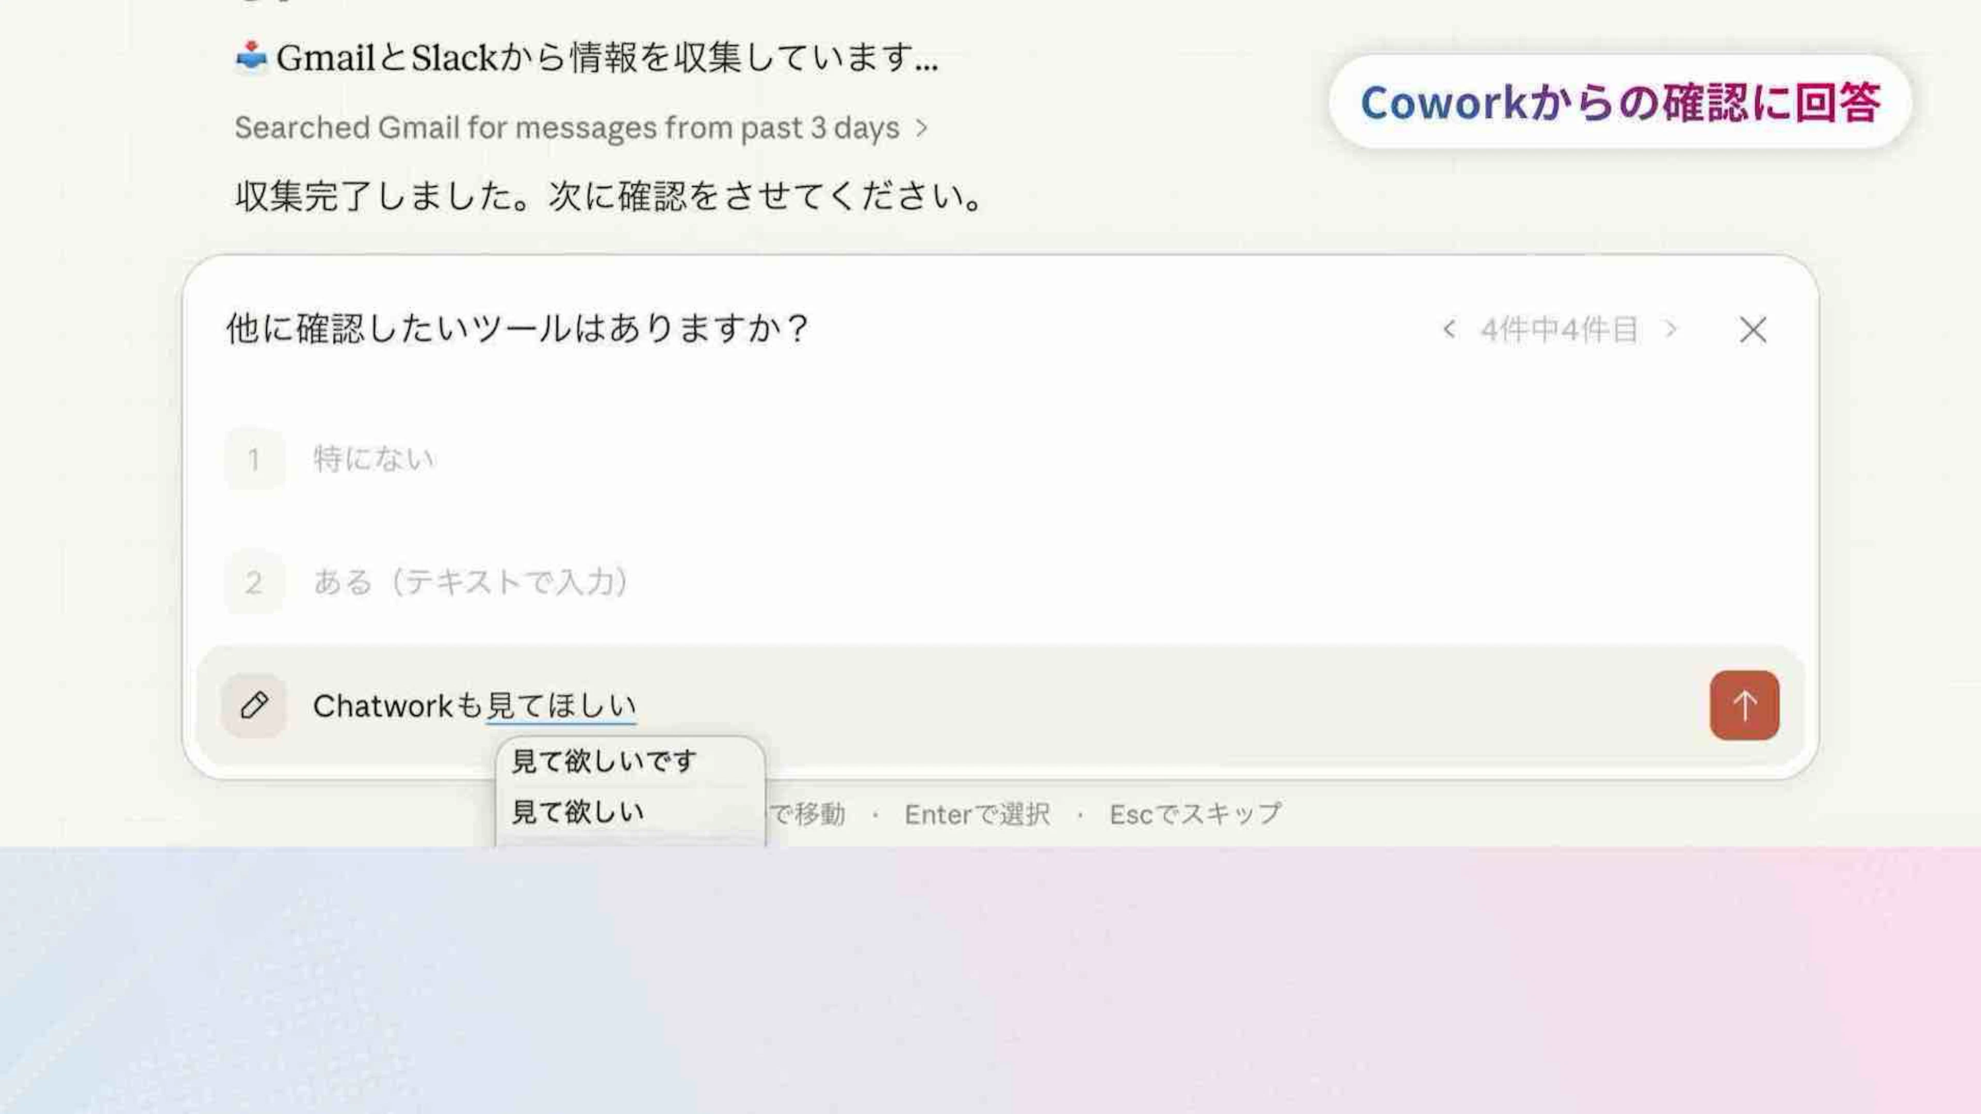Click the pencil edit icon
Screen dimensions: 1981x1114
[254, 705]
